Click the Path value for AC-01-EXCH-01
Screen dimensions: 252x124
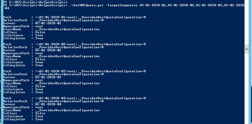click(x=90, y=17)
